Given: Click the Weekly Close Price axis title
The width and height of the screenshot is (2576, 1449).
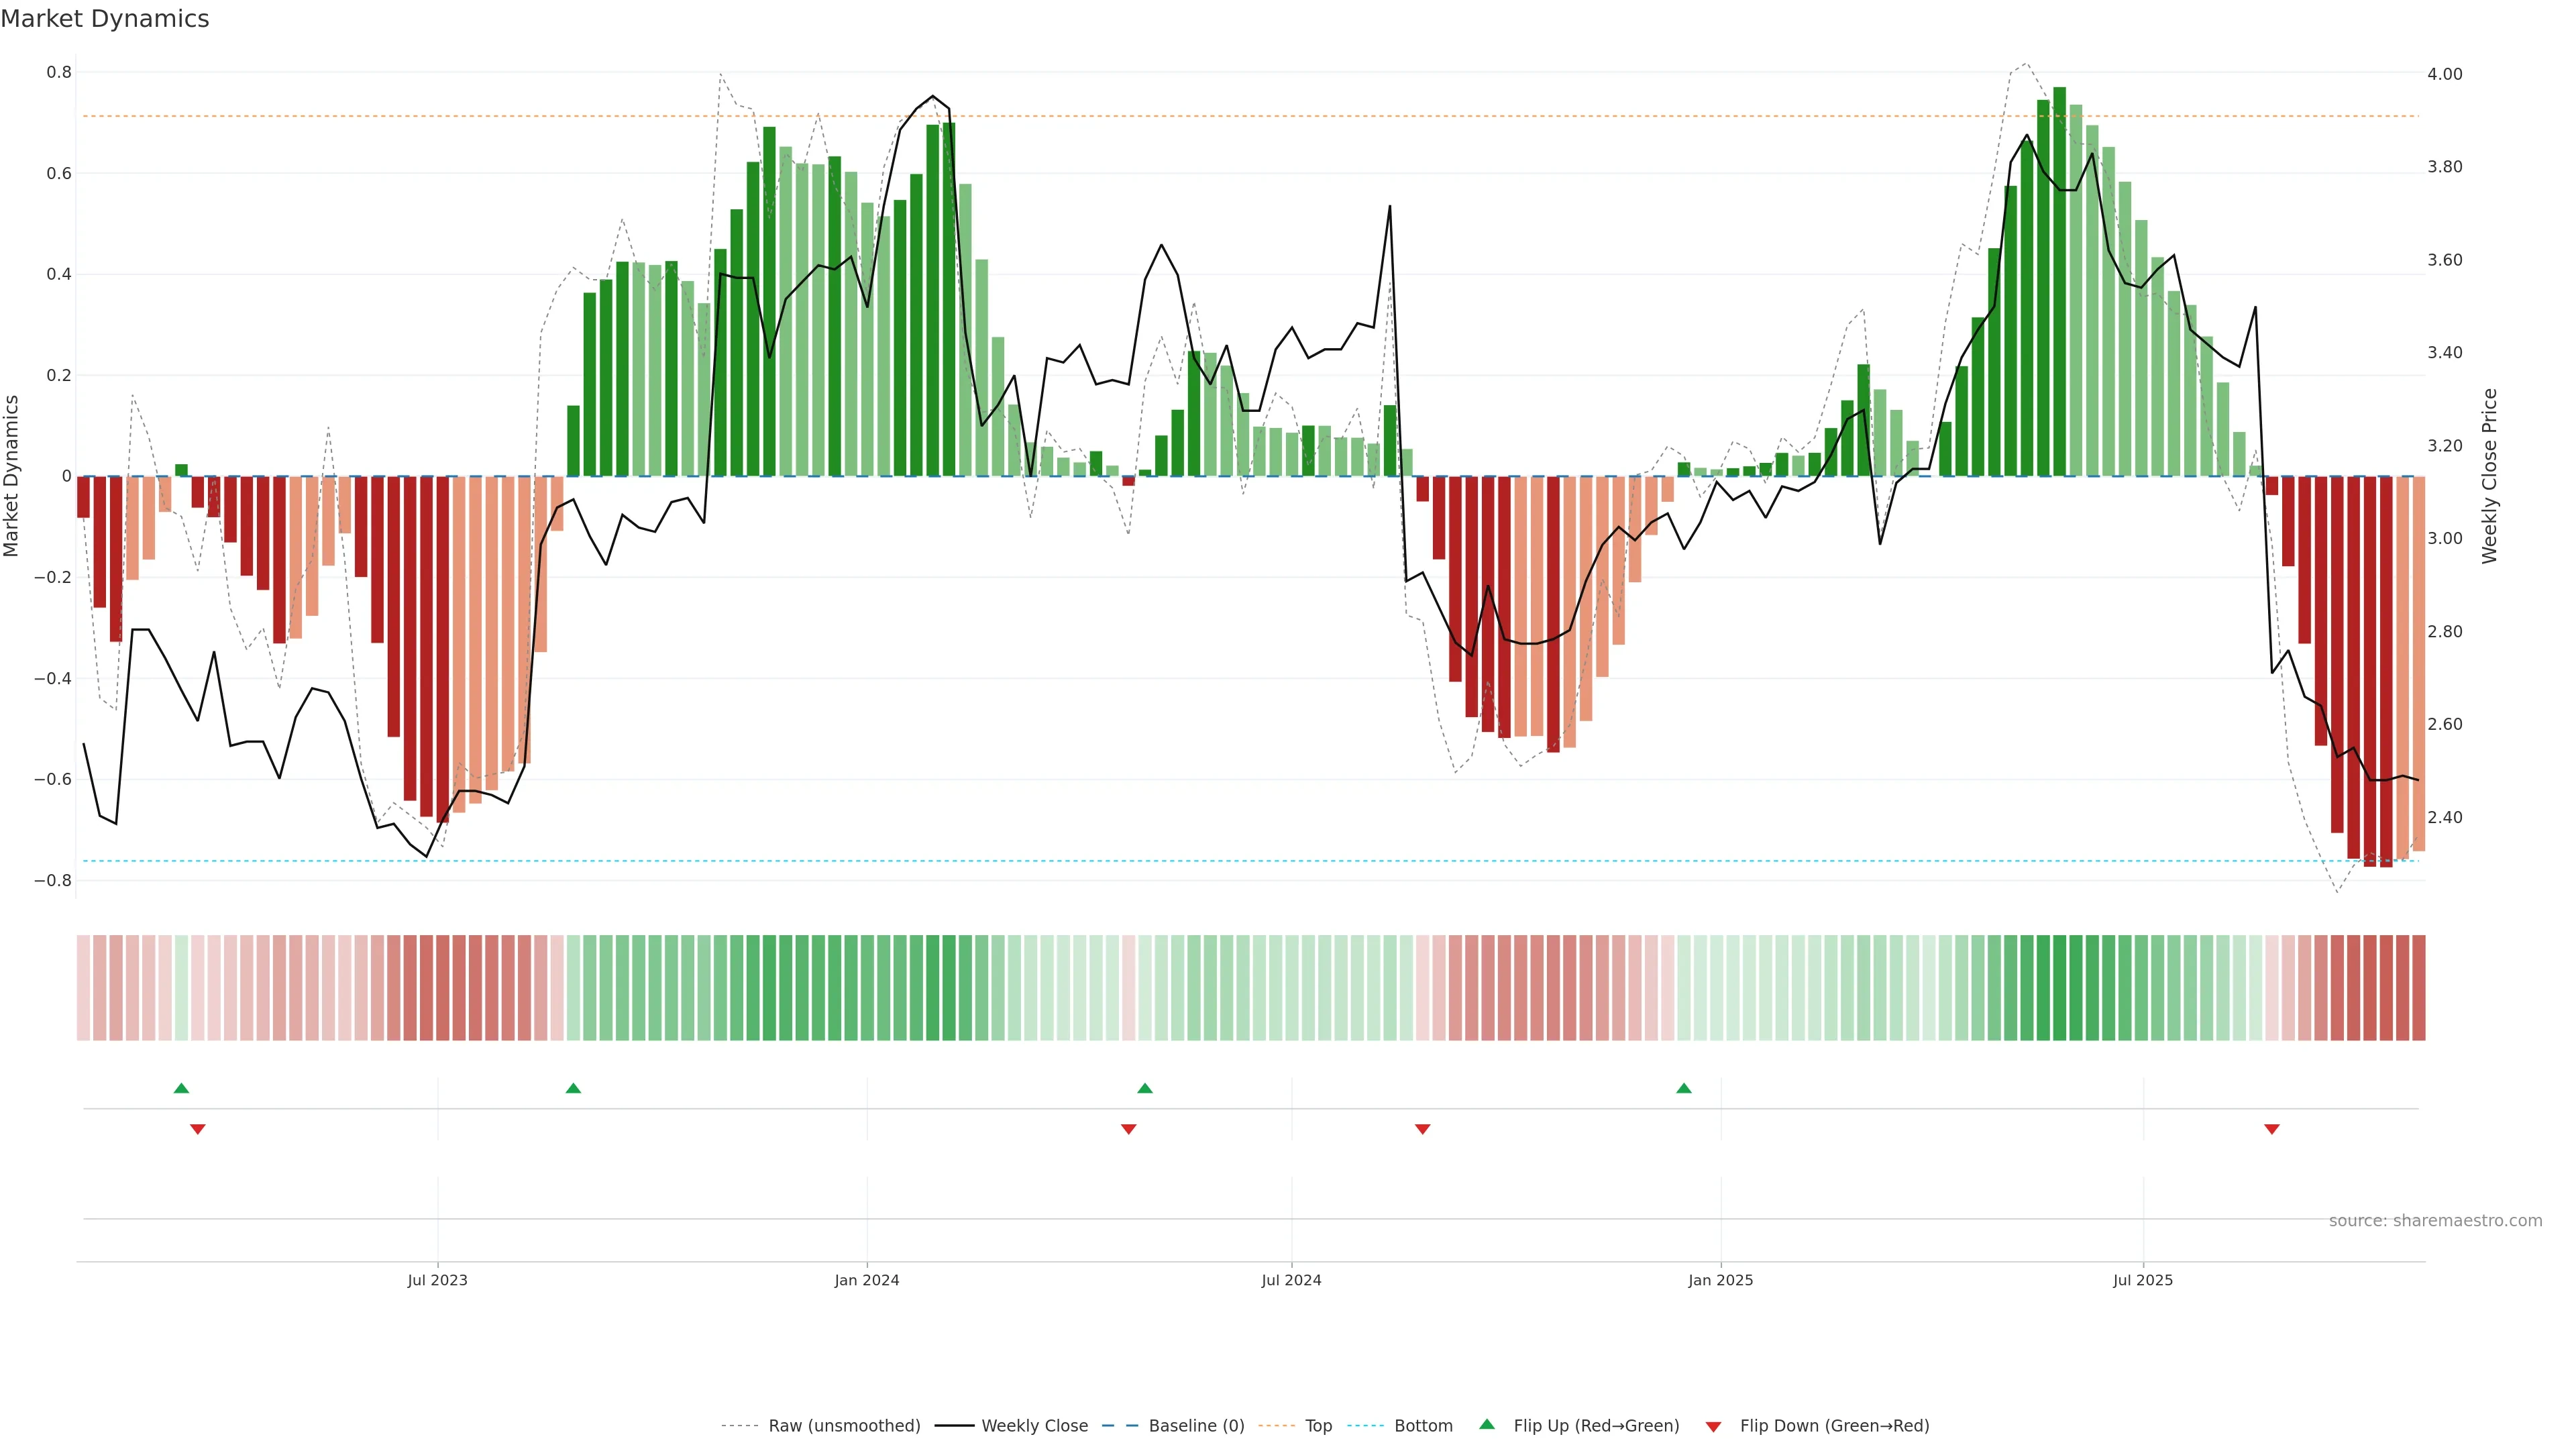Looking at the screenshot, I should [2489, 476].
